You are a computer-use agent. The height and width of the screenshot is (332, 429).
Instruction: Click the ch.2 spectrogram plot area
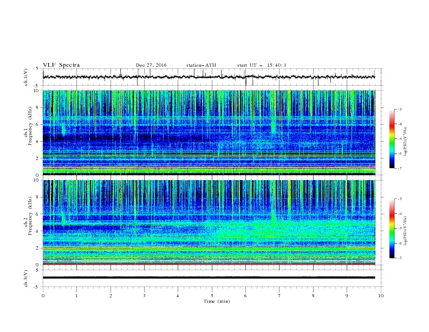pos(209,222)
